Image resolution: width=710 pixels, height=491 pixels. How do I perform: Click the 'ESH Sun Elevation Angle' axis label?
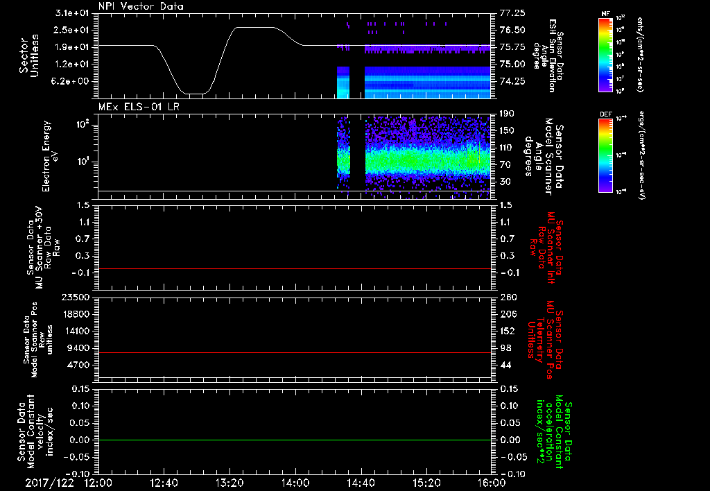[x=548, y=55]
